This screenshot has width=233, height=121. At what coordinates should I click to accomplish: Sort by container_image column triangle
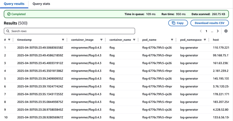point(101,40)
